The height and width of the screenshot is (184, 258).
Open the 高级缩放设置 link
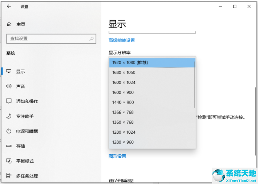point(122,40)
